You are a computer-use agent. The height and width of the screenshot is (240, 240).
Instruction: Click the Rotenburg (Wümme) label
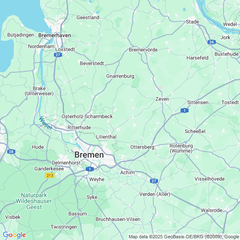(181, 148)
